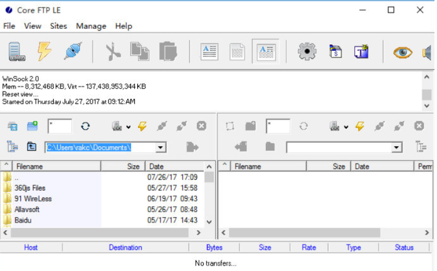
Task: Create new folder in local pane
Action: click(x=33, y=126)
